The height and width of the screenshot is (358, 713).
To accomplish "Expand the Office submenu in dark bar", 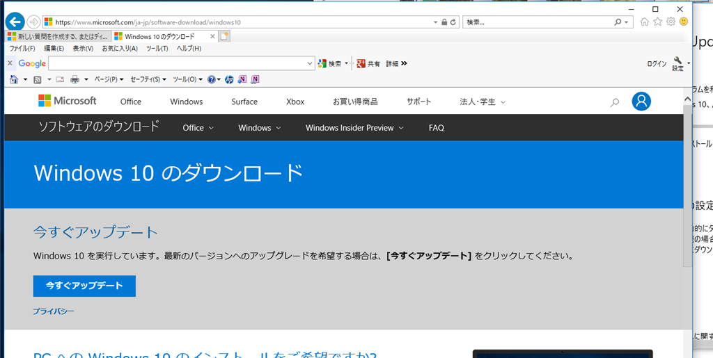I will [198, 128].
